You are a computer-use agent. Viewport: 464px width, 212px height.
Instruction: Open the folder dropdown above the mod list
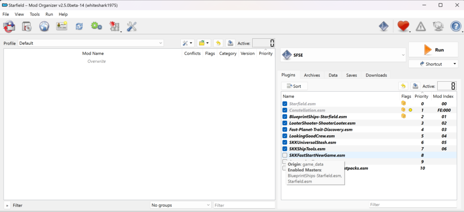(x=204, y=43)
